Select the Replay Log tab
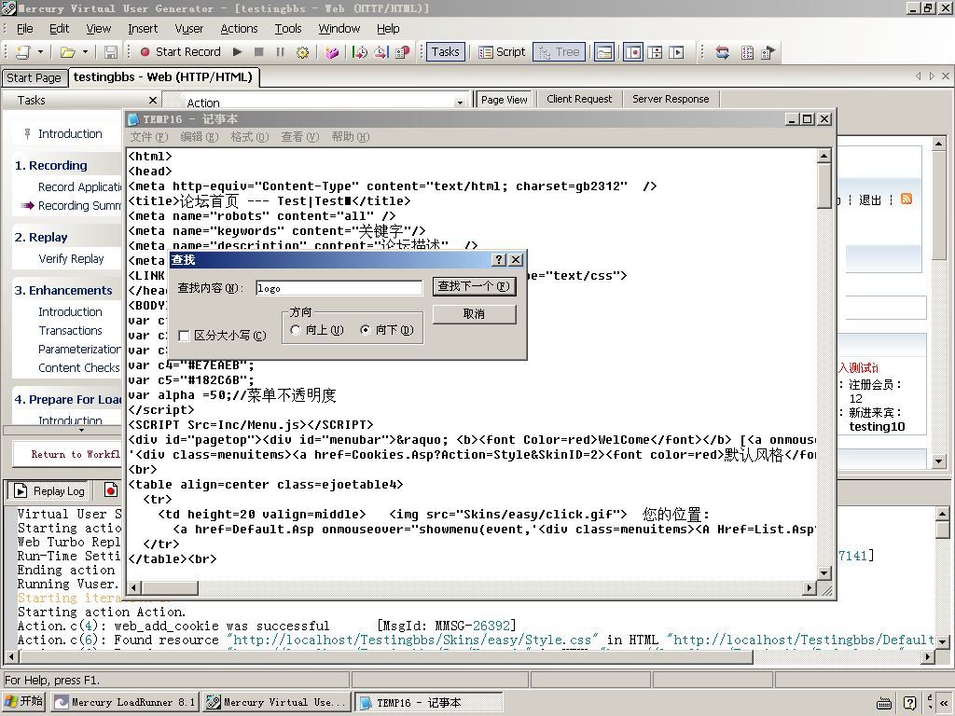 [48, 490]
